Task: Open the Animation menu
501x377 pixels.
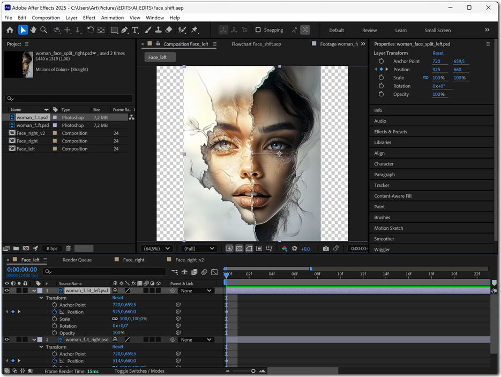Action: pyautogui.click(x=113, y=18)
